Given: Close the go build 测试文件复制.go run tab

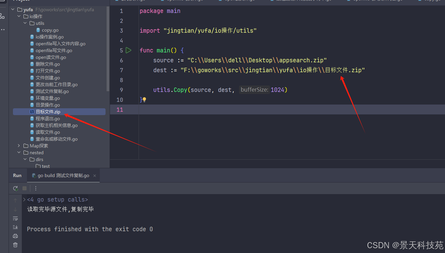Looking at the screenshot, I should click(95, 176).
